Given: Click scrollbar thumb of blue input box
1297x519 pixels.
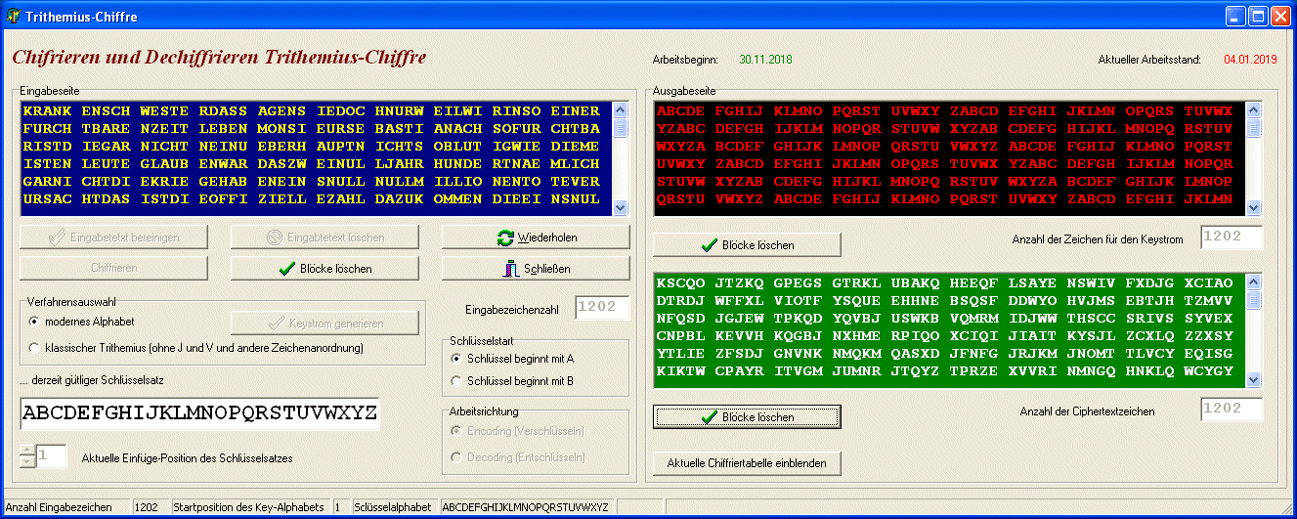Looking at the screenshot, I should click(621, 127).
